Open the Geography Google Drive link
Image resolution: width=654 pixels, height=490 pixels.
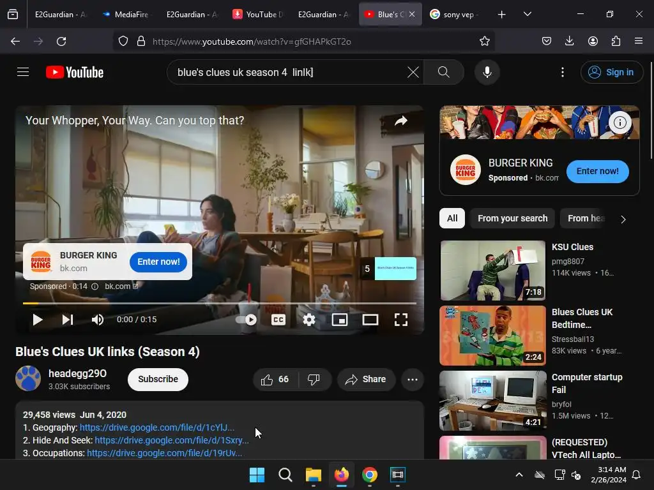pos(157,427)
